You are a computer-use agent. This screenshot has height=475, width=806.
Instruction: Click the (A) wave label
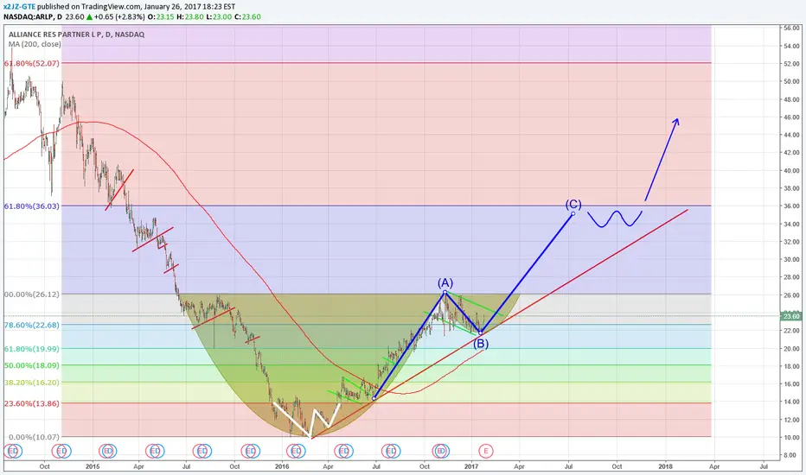pyautogui.click(x=445, y=283)
